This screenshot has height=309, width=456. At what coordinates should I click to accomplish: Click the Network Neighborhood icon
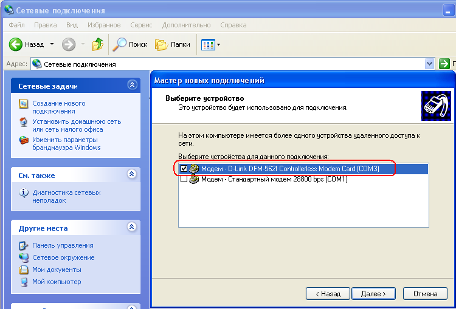(24, 258)
